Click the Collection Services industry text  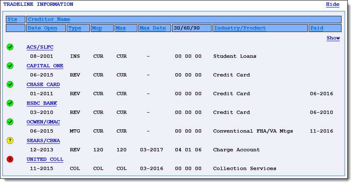tap(245, 168)
